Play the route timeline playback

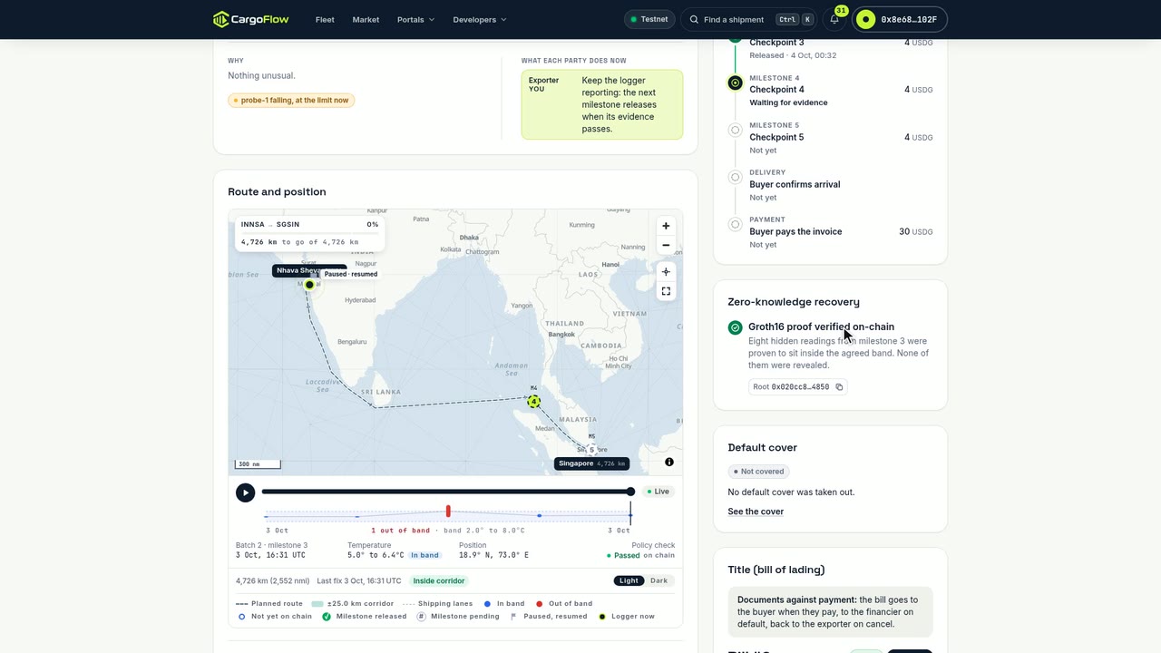[245, 492]
